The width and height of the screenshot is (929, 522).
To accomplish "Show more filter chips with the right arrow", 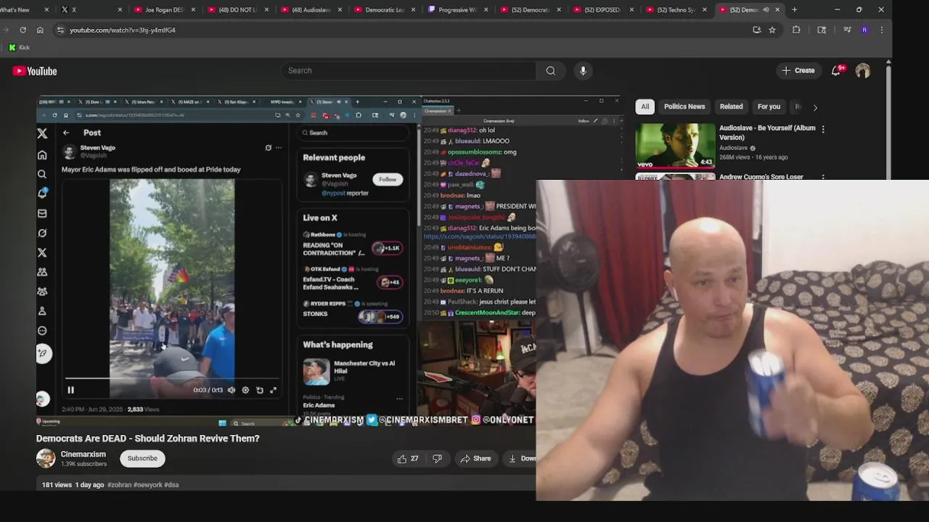I will [815, 107].
